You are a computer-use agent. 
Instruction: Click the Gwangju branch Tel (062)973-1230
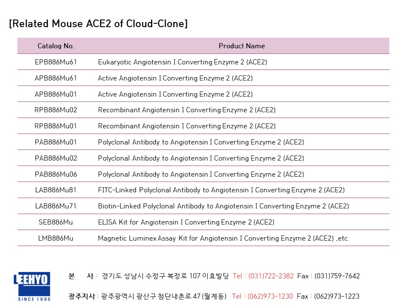[262, 296]
